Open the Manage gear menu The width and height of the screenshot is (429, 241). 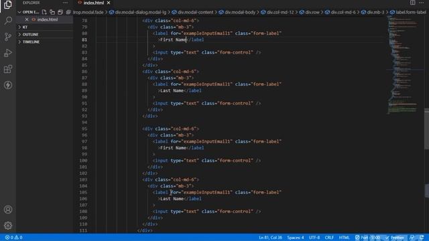pyautogui.click(x=8, y=226)
